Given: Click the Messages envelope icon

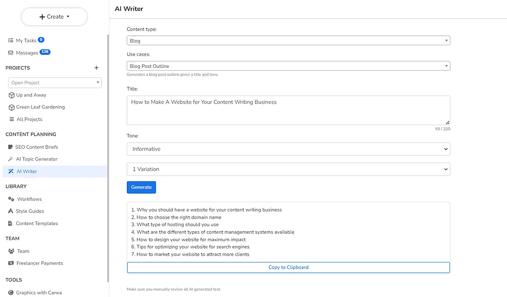Looking at the screenshot, I should [x=11, y=53].
